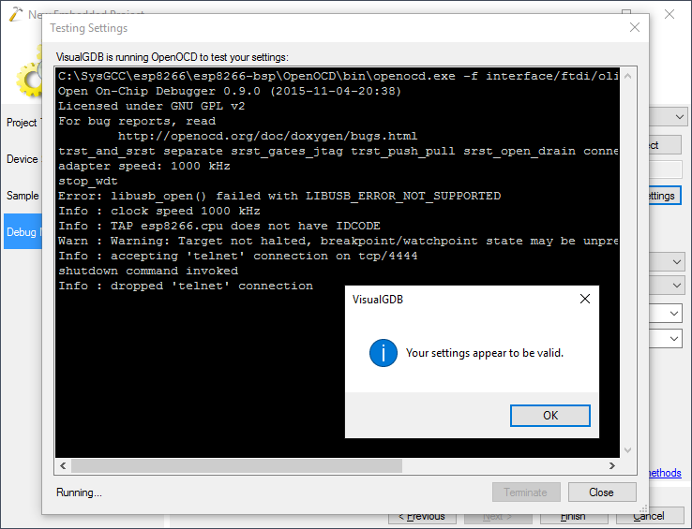Click the blue information icon in the message box
The image size is (692, 529).
click(x=384, y=353)
